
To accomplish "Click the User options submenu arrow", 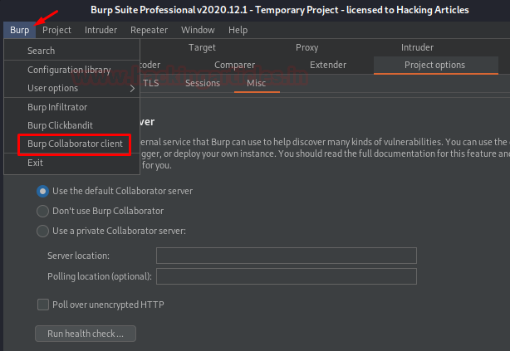I will tap(132, 89).
